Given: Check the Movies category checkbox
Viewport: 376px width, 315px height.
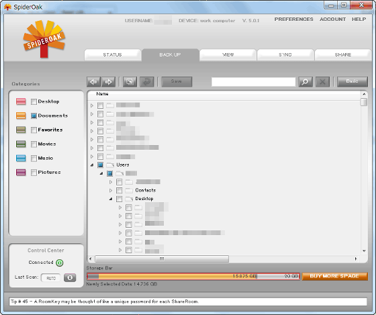Looking at the screenshot, I should (34, 144).
